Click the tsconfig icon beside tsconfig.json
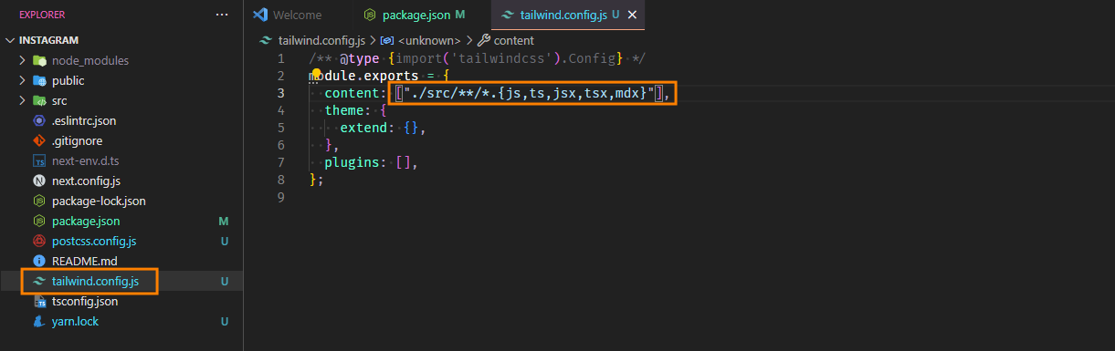 click(x=39, y=301)
